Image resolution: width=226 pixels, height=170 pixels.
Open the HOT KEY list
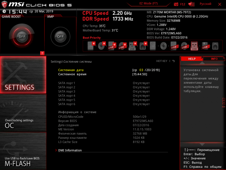pyautogui.click(x=162, y=61)
